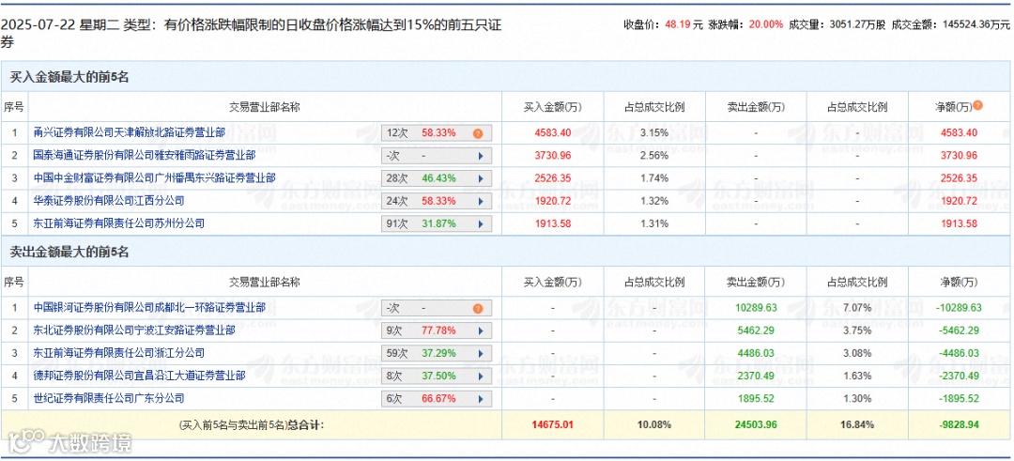Click the net amount -1895.52
Image resolution: width=1014 pixels, height=461 pixels.
coord(959,398)
